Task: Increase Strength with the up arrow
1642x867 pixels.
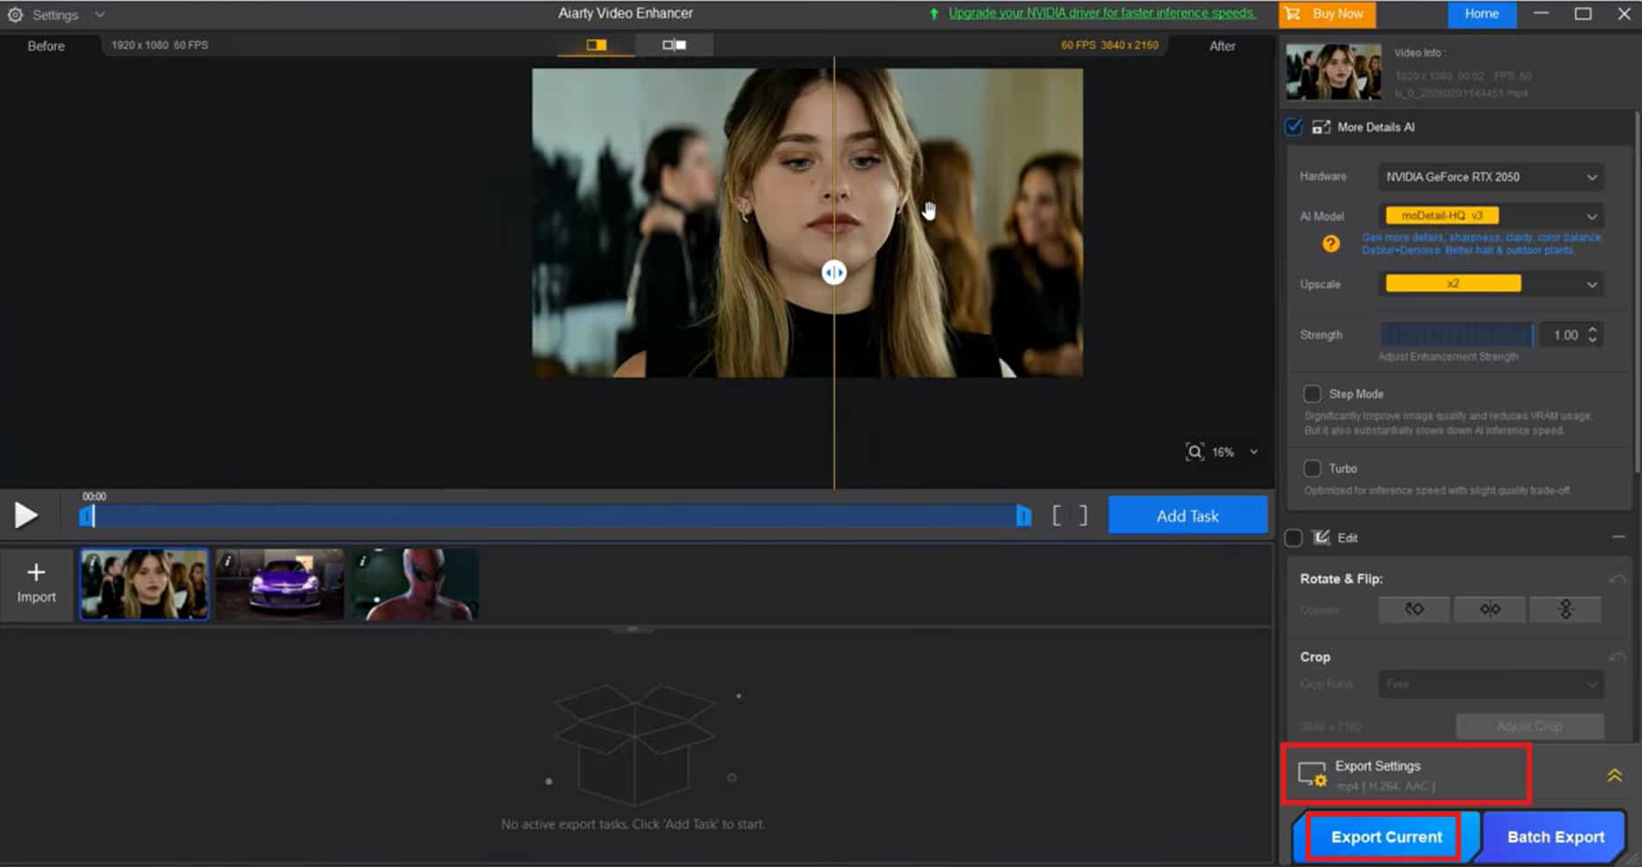Action: [1593, 330]
